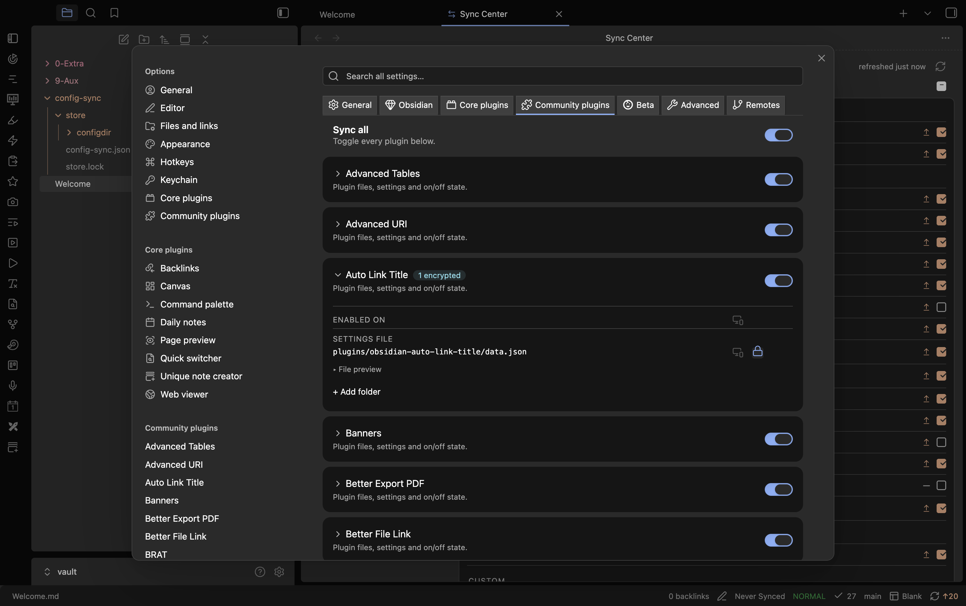This screenshot has height=606, width=966.
Task: Switch to the Advanced tab
Action: [x=693, y=105]
